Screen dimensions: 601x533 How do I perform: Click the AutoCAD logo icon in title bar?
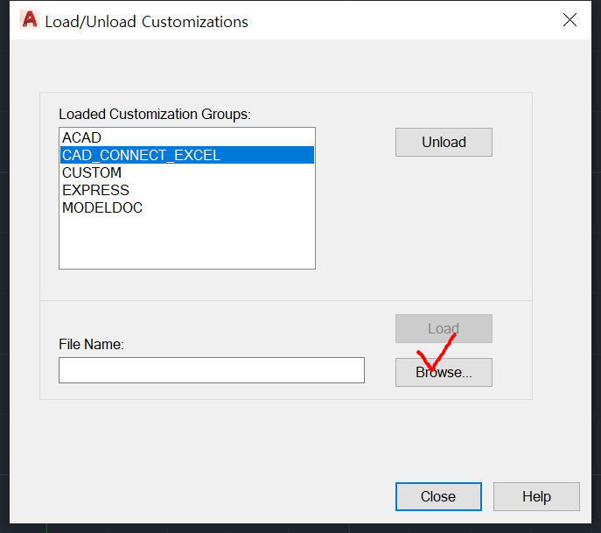pyautogui.click(x=30, y=20)
